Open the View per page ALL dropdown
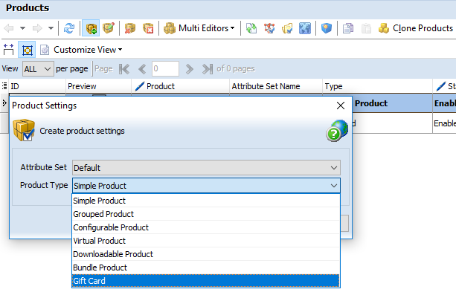456x295 pixels. [x=38, y=69]
